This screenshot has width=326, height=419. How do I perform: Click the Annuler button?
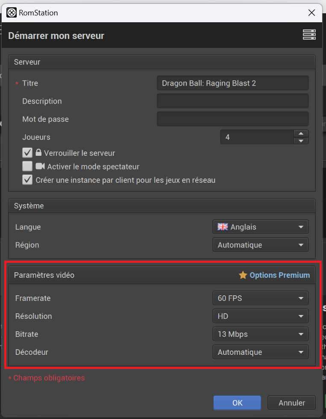click(291, 403)
